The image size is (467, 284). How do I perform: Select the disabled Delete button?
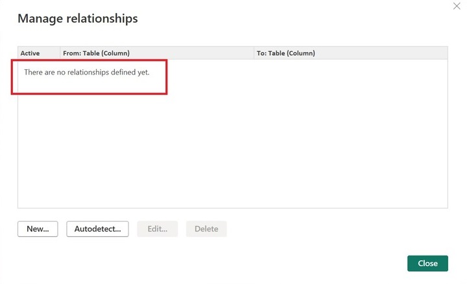point(206,229)
